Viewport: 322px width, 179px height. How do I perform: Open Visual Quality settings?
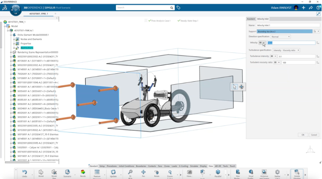pos(251,172)
